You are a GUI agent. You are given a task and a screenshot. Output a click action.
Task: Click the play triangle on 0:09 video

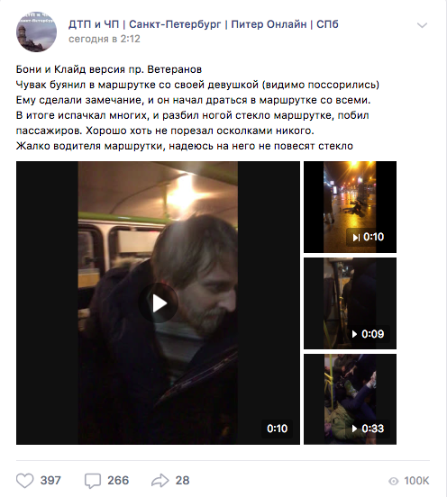(354, 334)
